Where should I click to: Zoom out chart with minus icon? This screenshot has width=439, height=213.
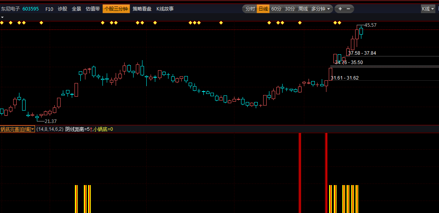348,9
